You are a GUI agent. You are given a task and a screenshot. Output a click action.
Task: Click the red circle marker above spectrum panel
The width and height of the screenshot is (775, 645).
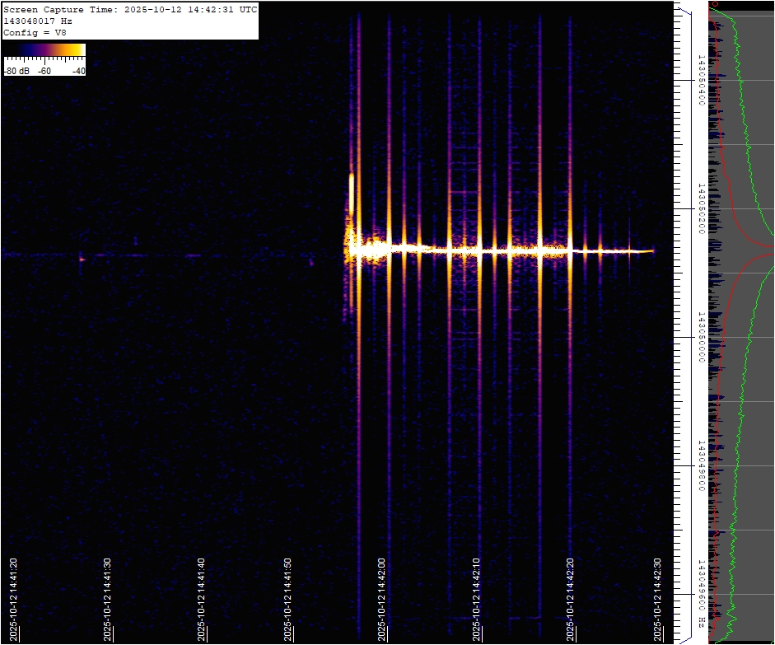715,4
